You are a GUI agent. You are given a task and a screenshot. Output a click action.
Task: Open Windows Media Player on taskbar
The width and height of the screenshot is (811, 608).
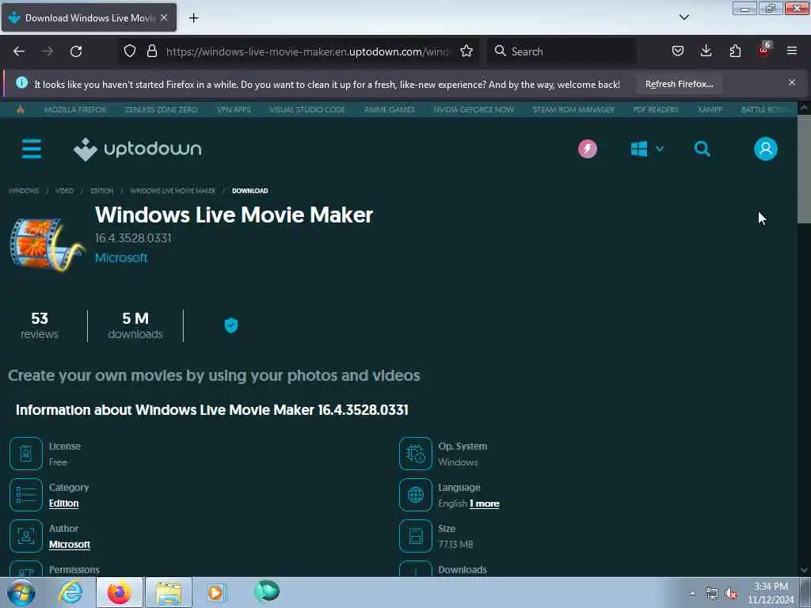click(x=216, y=592)
